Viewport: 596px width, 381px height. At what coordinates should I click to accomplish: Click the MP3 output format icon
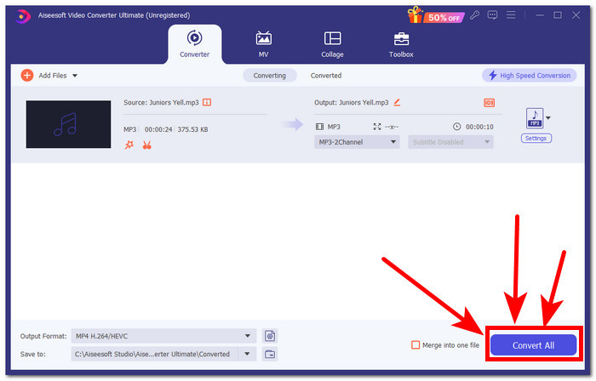535,118
